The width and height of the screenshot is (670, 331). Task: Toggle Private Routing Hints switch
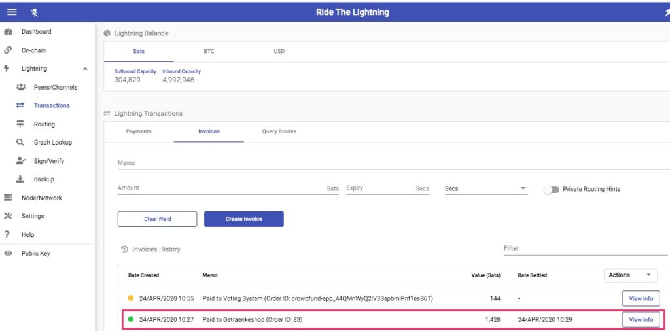551,189
